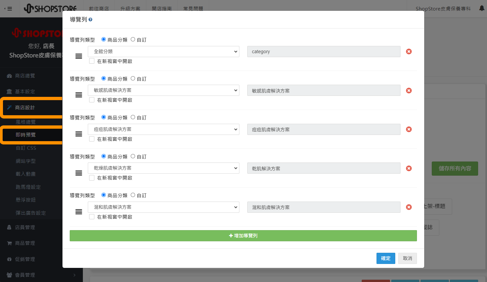The width and height of the screenshot is (487, 282).
Task: Select 自訂 radio in first row
Action: (133, 39)
